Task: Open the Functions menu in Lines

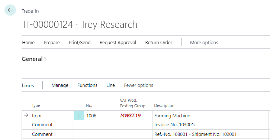Action: (87, 85)
